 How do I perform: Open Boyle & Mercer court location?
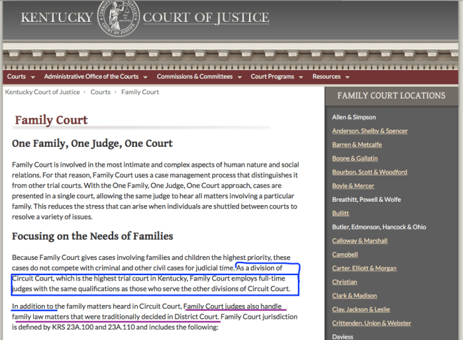[353, 186]
